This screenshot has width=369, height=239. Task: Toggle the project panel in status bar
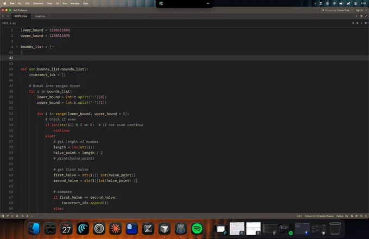tap(3, 216)
